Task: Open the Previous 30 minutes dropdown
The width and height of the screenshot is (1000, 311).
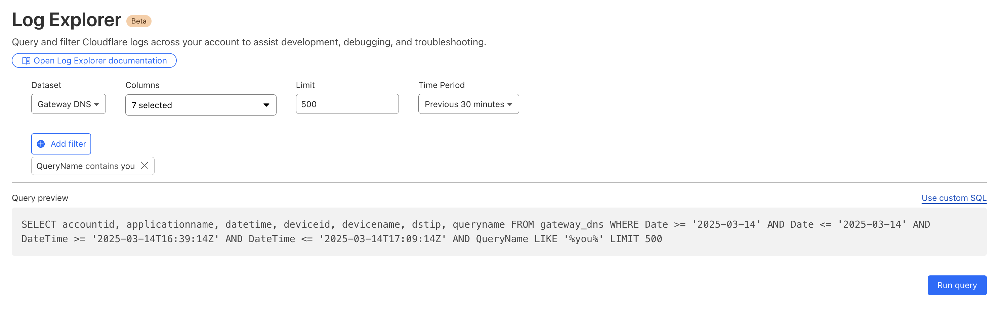Action: [464, 104]
